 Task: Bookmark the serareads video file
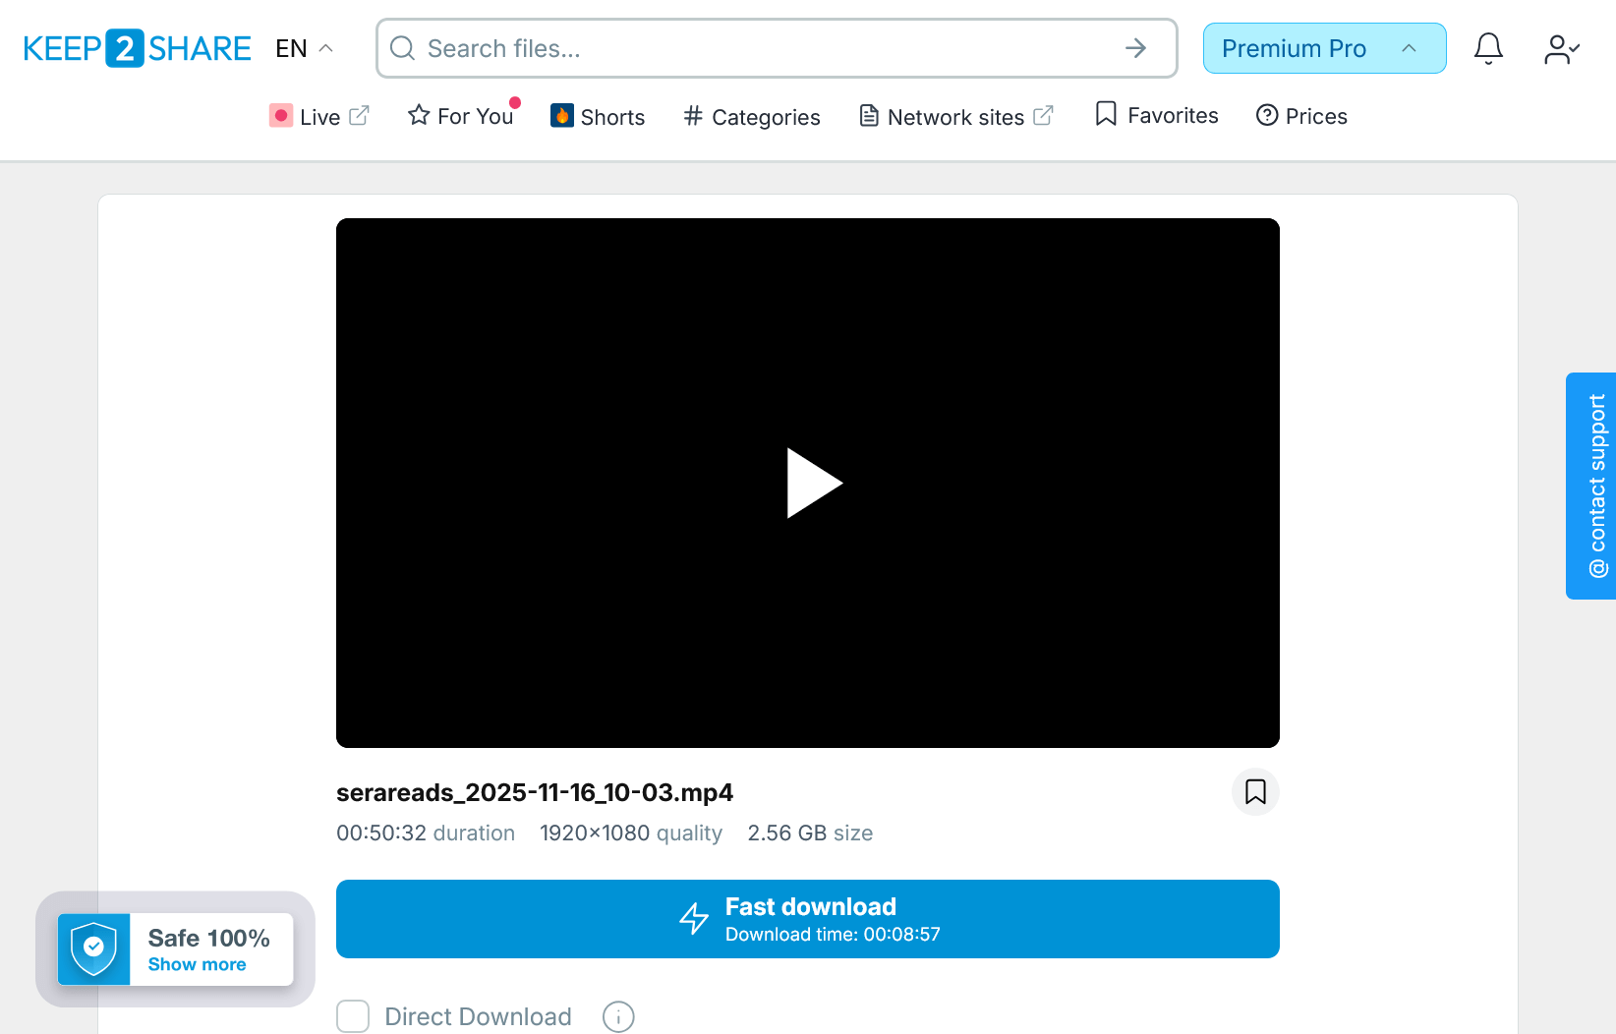coord(1254,791)
